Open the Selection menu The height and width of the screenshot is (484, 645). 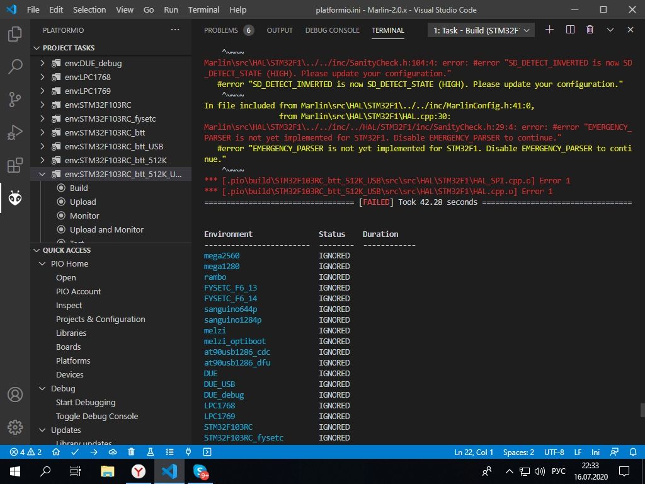[x=89, y=9]
